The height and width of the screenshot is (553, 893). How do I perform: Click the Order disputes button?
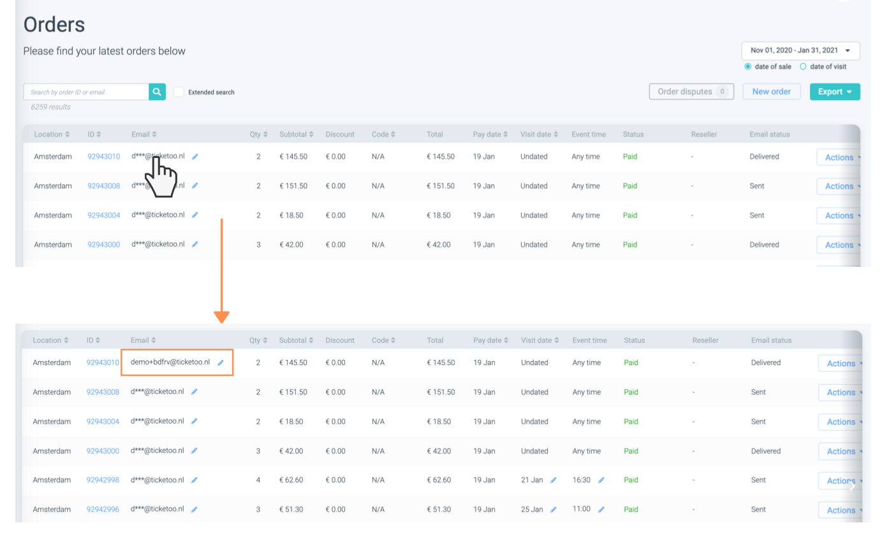pos(691,92)
